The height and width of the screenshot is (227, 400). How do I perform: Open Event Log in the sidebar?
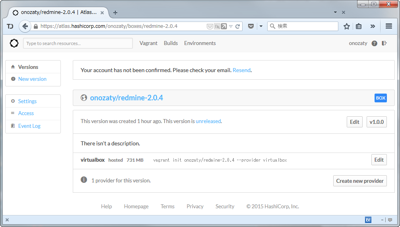coord(29,126)
